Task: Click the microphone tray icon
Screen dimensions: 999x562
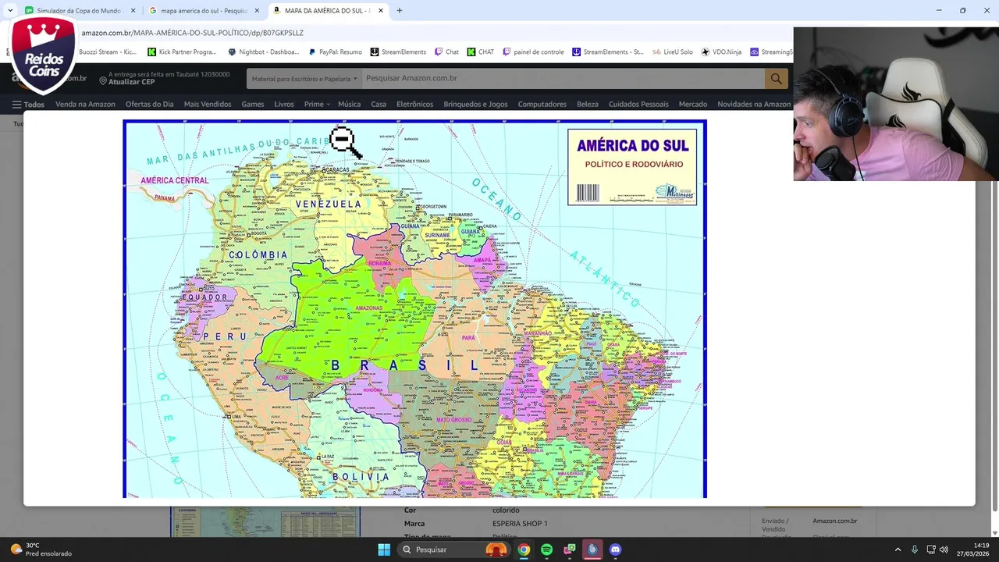Action: coord(914,550)
